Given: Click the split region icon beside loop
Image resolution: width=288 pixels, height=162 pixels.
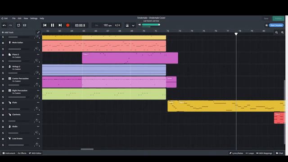Looking at the screenshot, I should pyautogui.click(x=25, y=25).
